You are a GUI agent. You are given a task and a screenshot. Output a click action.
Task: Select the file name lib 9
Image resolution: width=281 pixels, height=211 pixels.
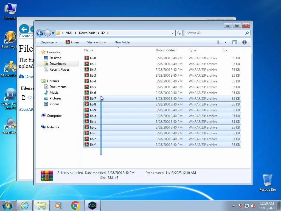click(93, 110)
